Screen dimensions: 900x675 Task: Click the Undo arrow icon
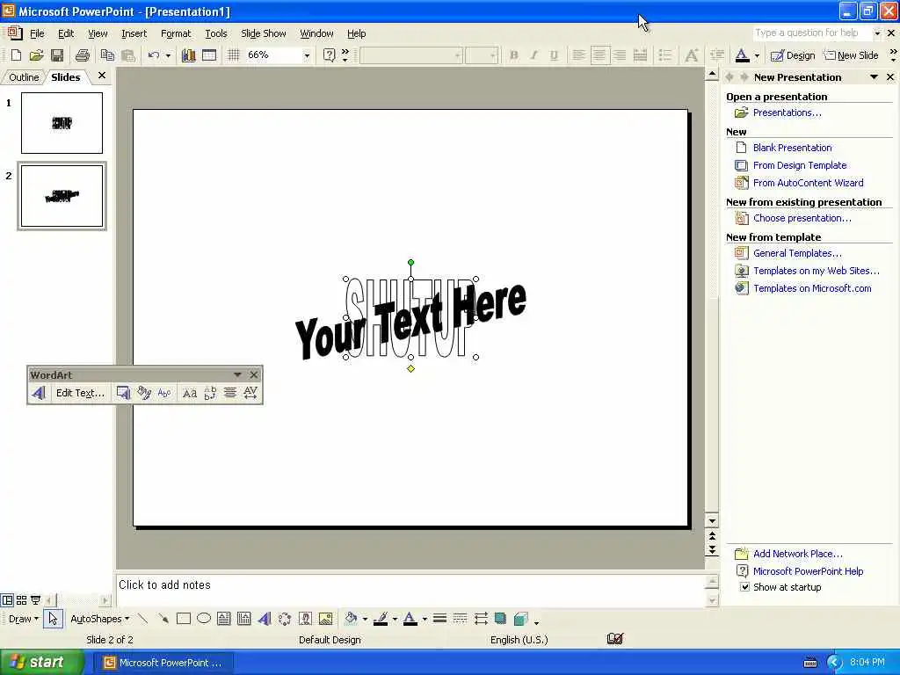click(153, 55)
